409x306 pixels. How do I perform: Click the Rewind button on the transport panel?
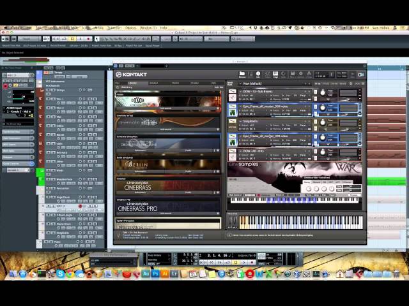pos(212,262)
